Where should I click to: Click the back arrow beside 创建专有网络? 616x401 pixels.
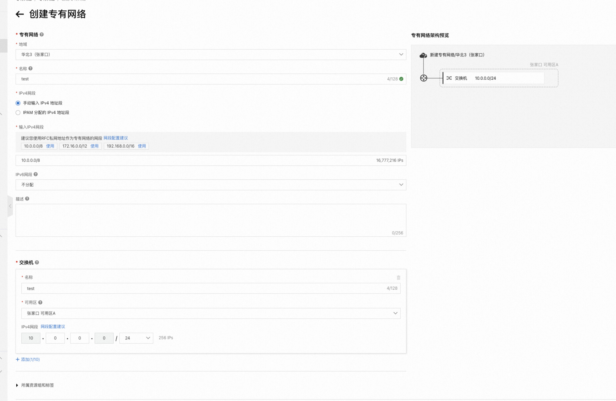pyautogui.click(x=20, y=14)
